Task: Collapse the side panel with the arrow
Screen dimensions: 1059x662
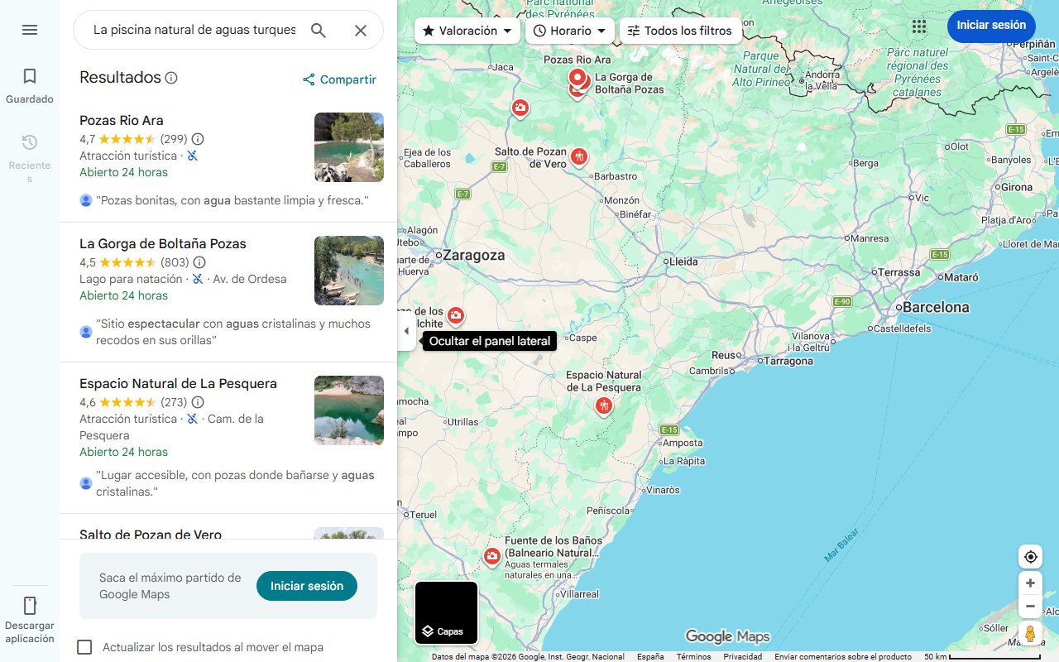Action: [406, 330]
